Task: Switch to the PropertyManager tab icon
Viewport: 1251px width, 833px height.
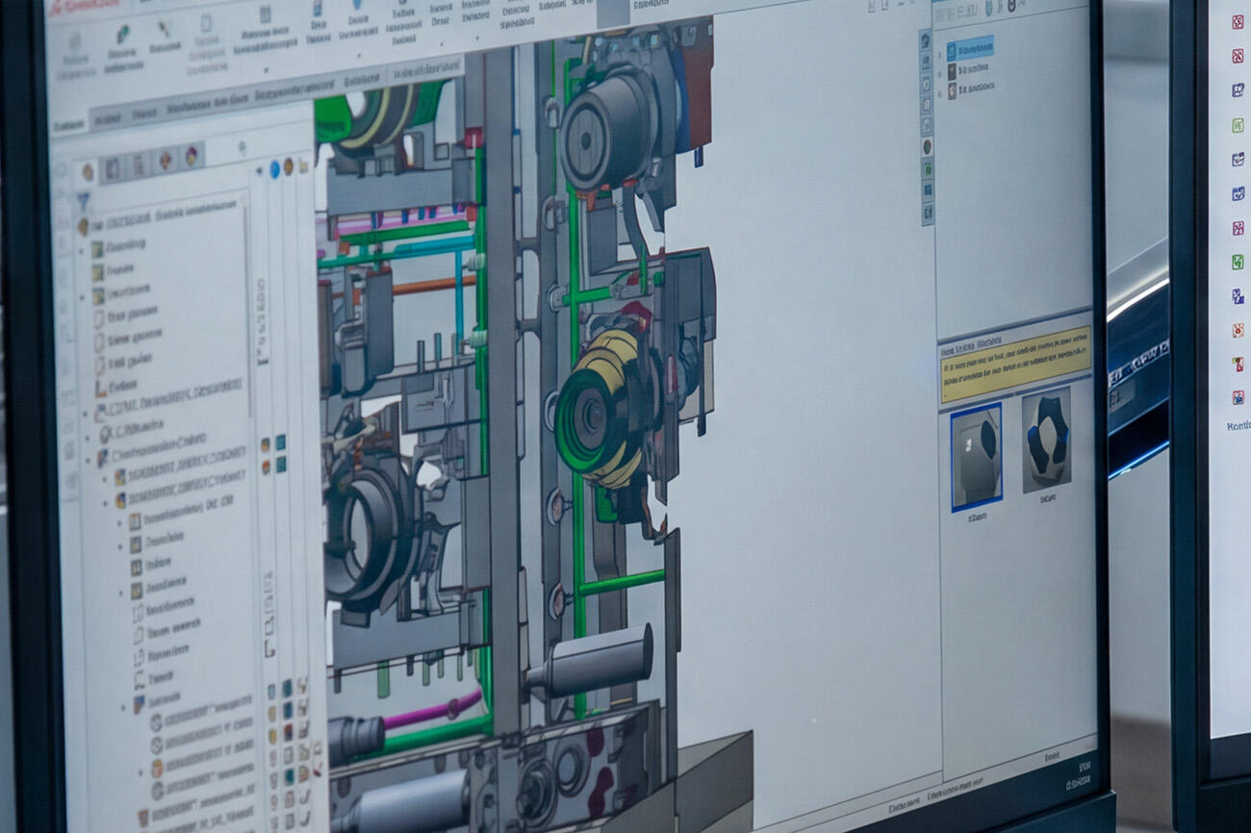Action: [x=113, y=168]
